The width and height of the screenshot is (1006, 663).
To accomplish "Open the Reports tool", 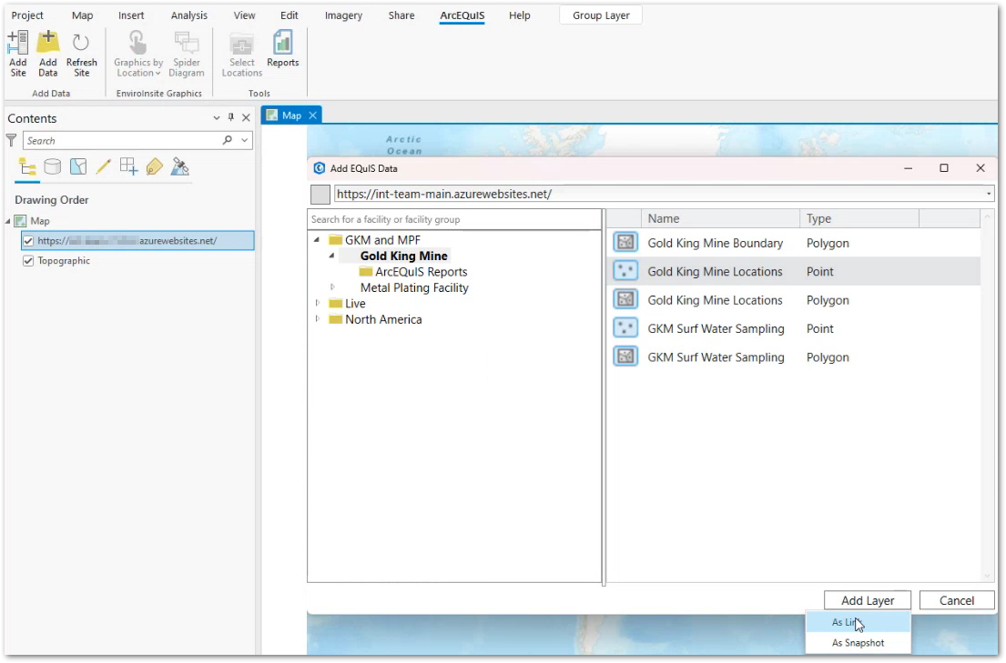I will tap(283, 49).
